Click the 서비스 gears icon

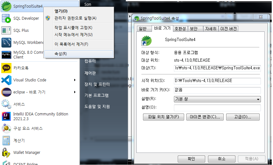[6, 104]
